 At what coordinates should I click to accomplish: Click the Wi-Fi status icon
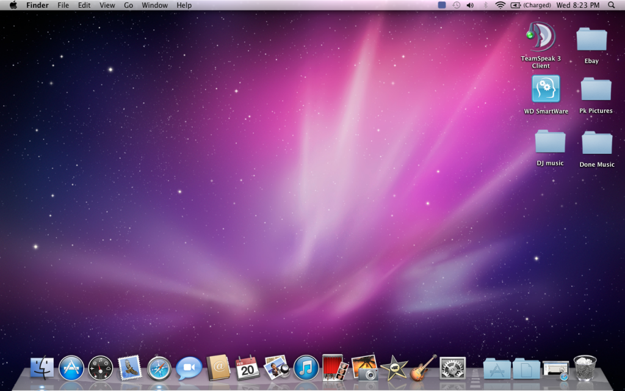[x=500, y=5]
